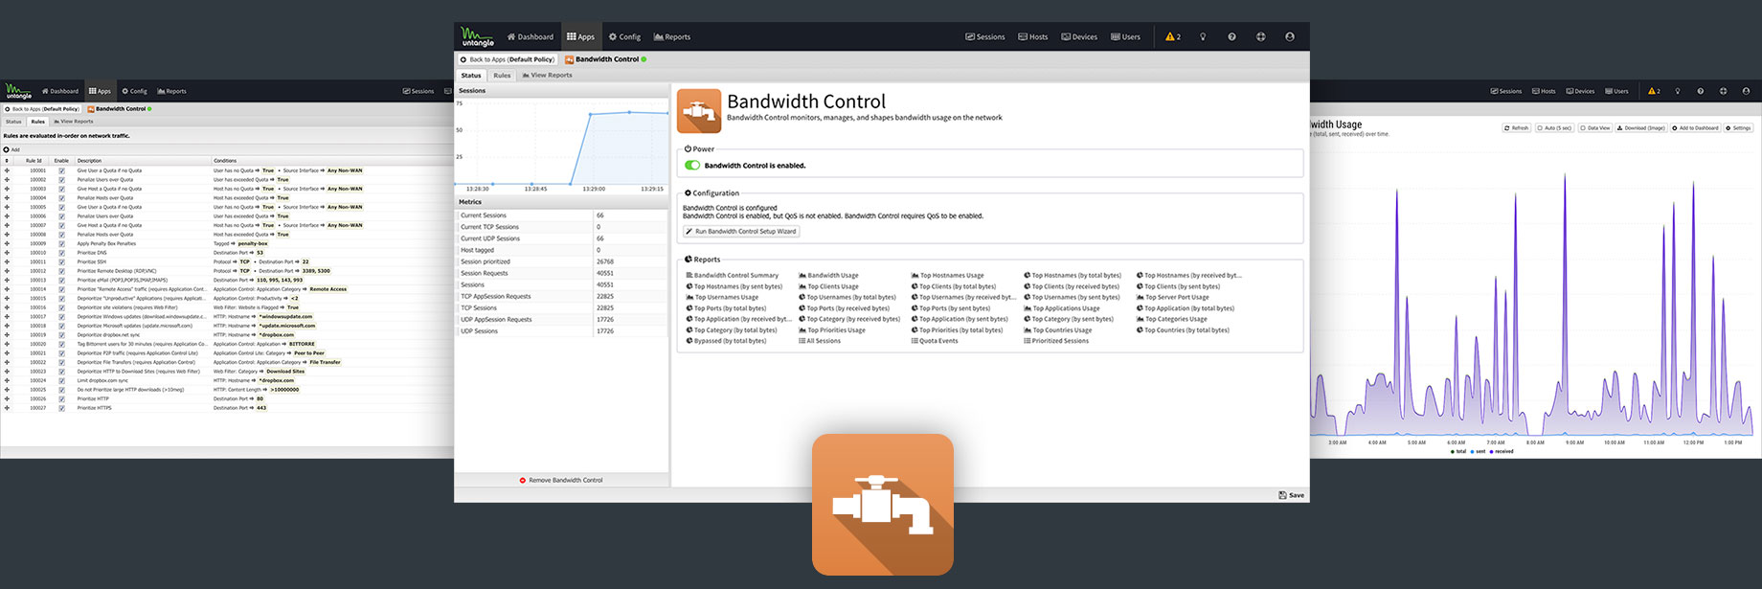
Task: Toggle the Enable checkbox for rule 100013
Action: click(x=62, y=280)
